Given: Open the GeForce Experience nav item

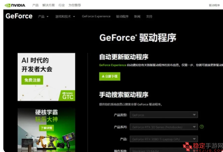Looking at the screenshot, I should pyautogui.click(x=96, y=16).
